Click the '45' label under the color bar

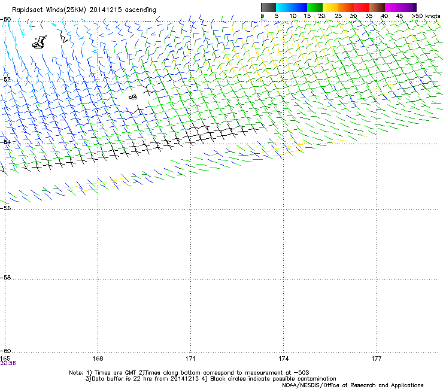399,16
